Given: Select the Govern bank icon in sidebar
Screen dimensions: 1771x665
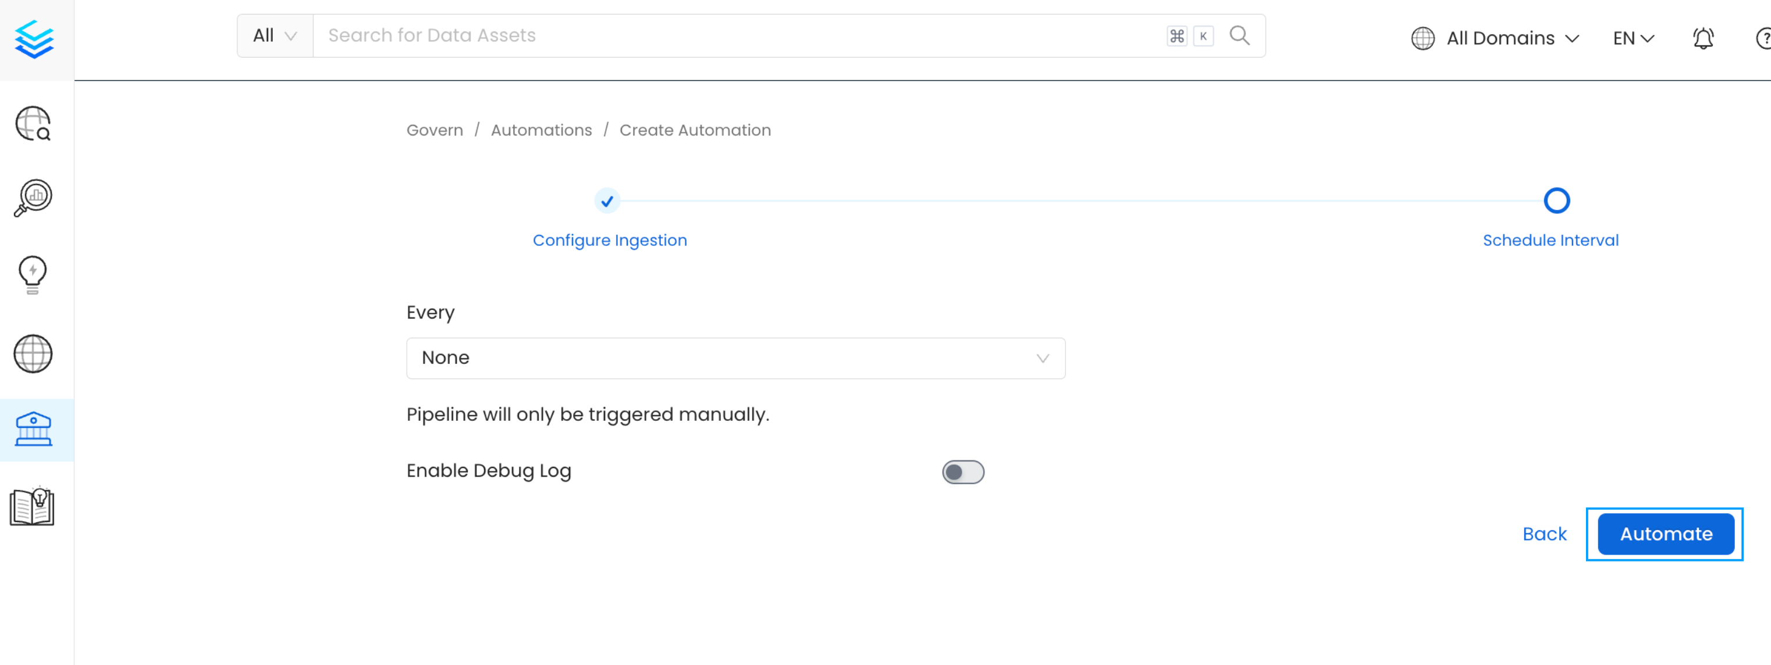Looking at the screenshot, I should (33, 430).
